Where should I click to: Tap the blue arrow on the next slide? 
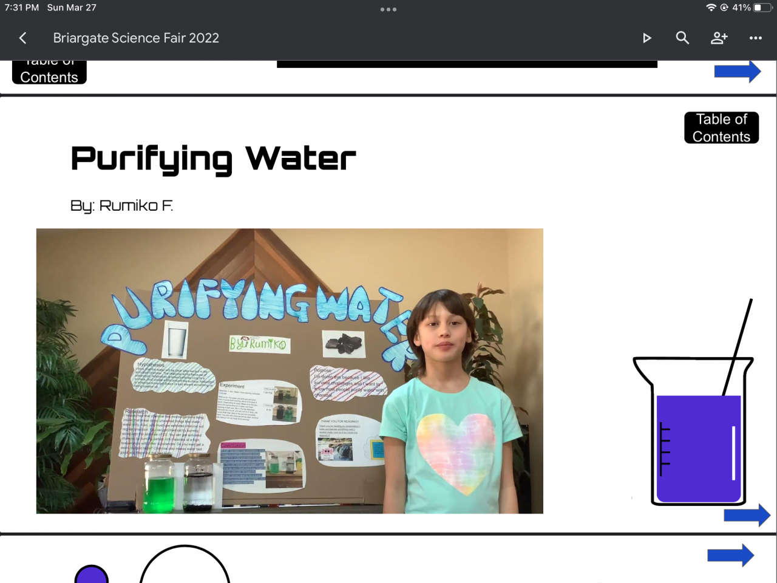pos(731,556)
